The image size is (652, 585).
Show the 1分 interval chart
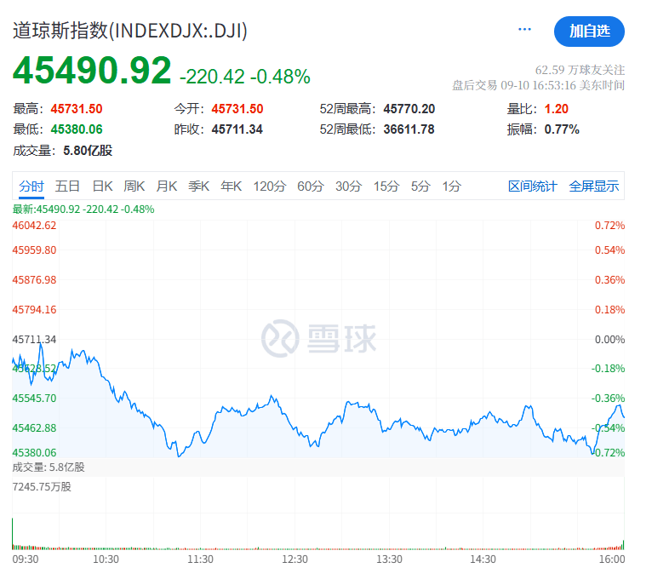[x=452, y=186]
